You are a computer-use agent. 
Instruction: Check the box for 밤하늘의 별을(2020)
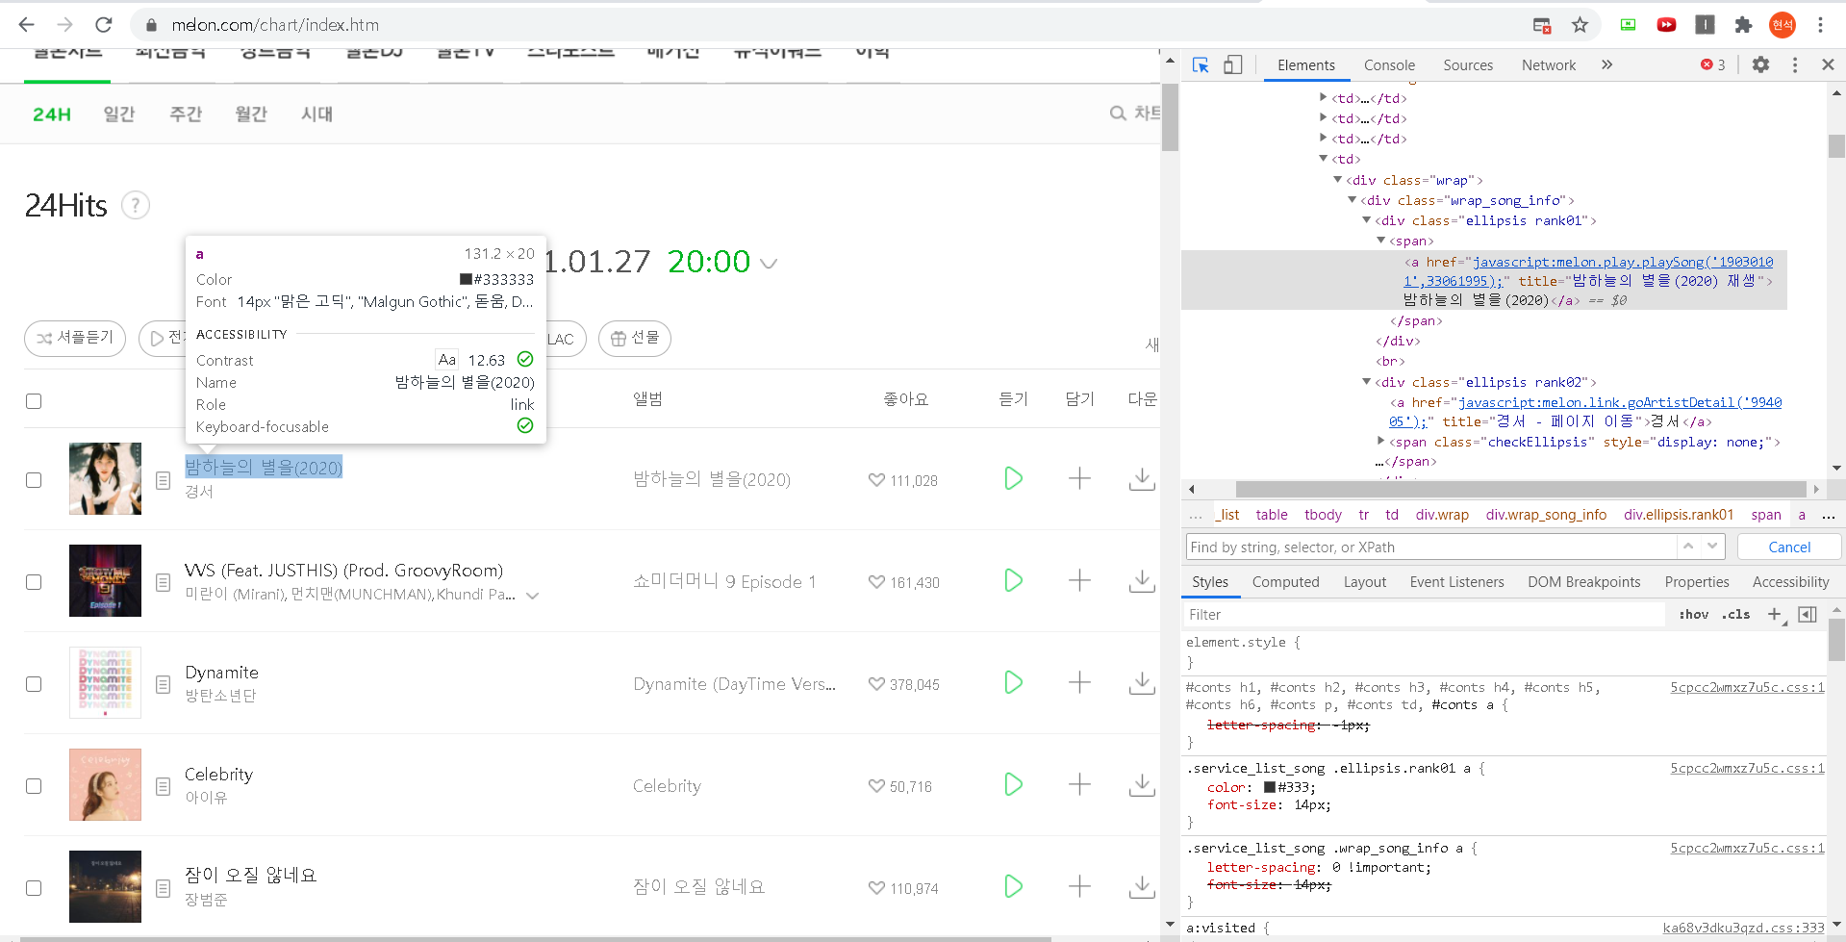pos(34,480)
